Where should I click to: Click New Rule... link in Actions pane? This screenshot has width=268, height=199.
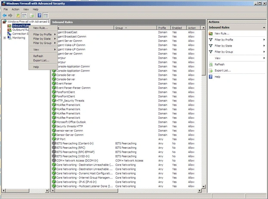click(x=222, y=33)
